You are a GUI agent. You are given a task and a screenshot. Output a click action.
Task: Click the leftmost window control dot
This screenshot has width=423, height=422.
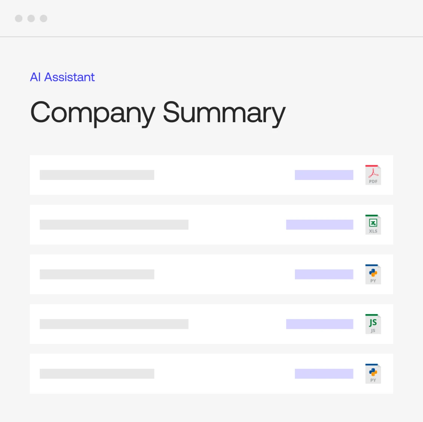tap(19, 18)
